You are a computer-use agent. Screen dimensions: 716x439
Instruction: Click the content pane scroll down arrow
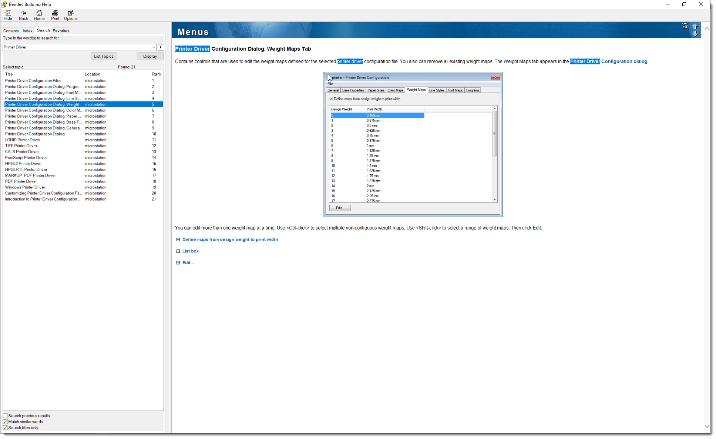coord(707,426)
